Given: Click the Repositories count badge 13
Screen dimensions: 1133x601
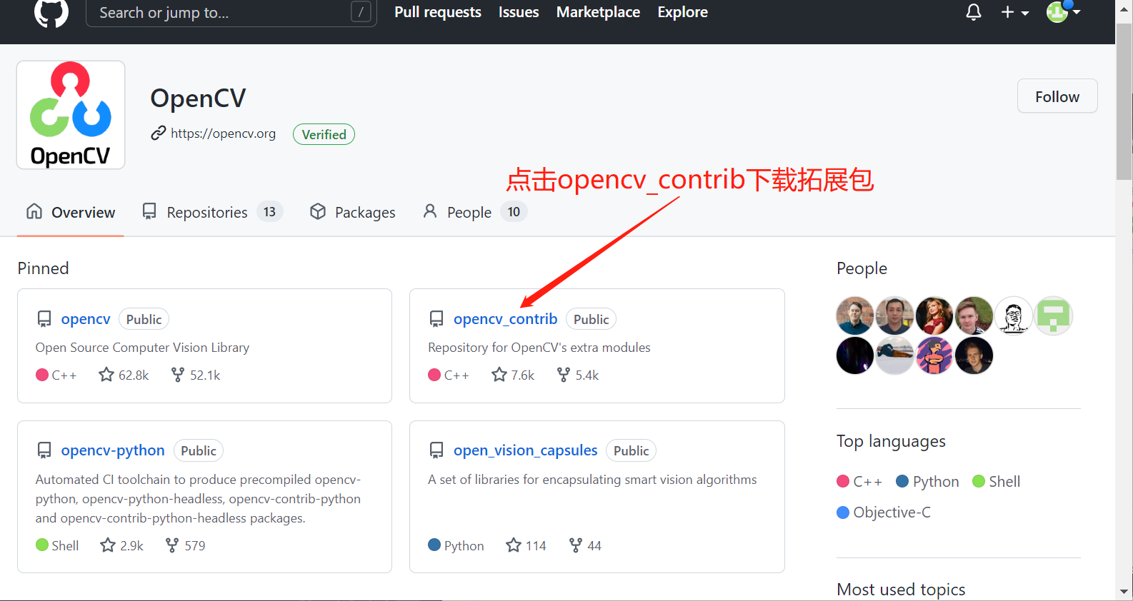Looking at the screenshot, I should [269, 212].
